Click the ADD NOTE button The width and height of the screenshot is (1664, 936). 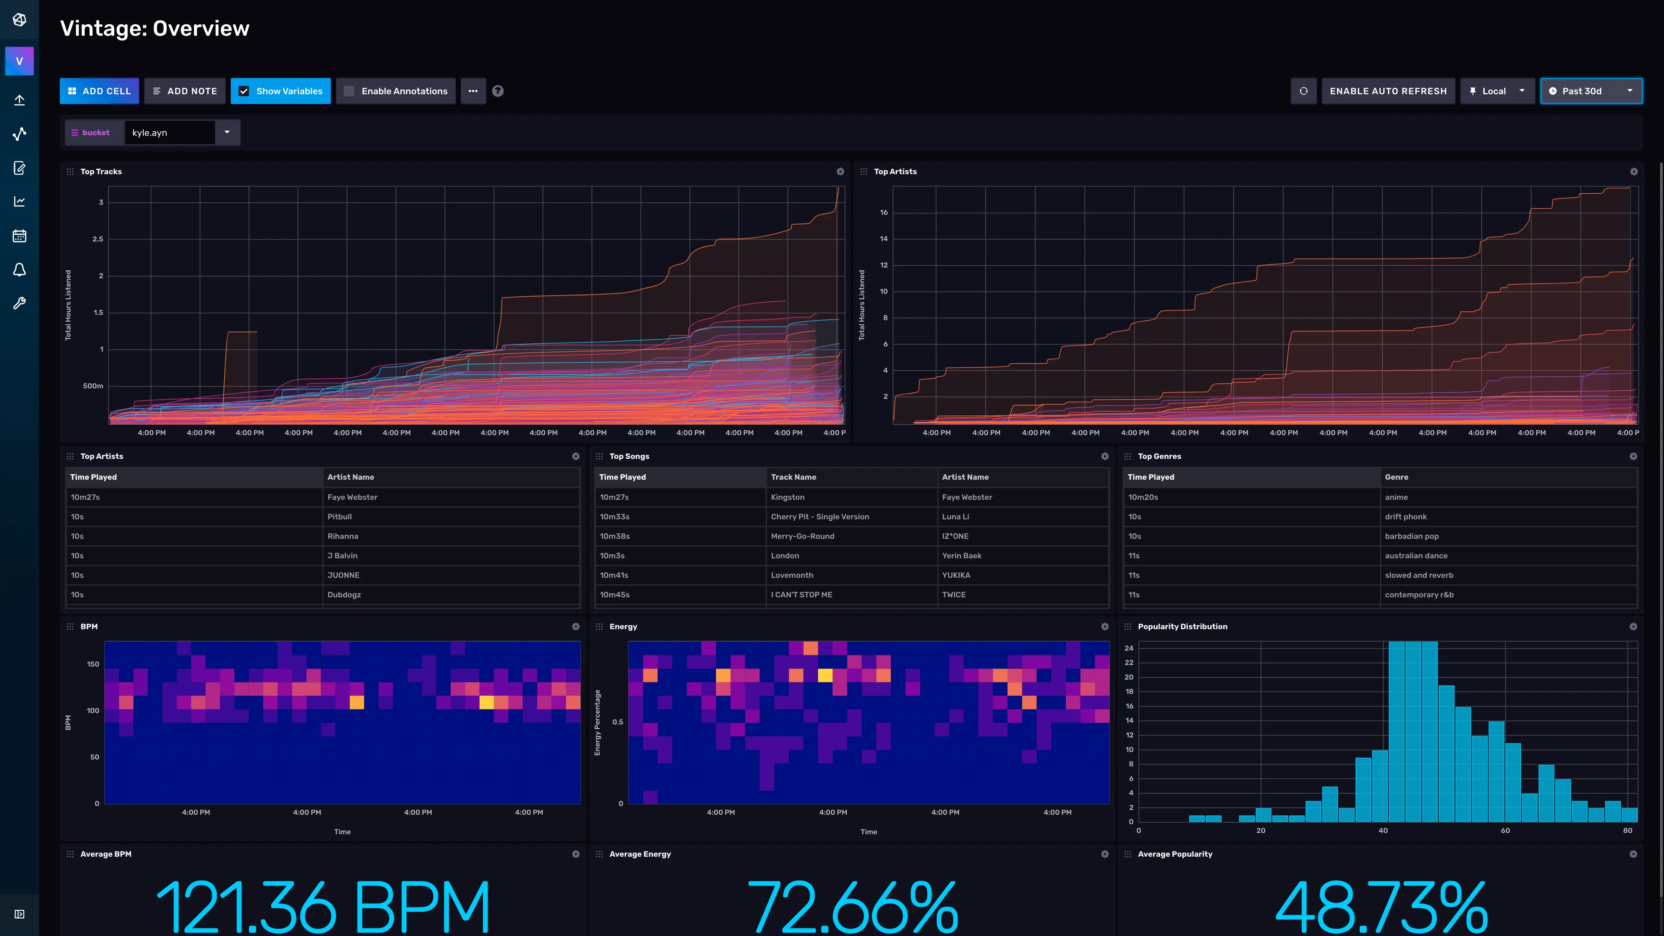coord(185,91)
